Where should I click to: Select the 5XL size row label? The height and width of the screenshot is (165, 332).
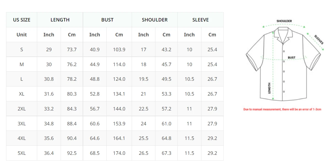(x=21, y=153)
